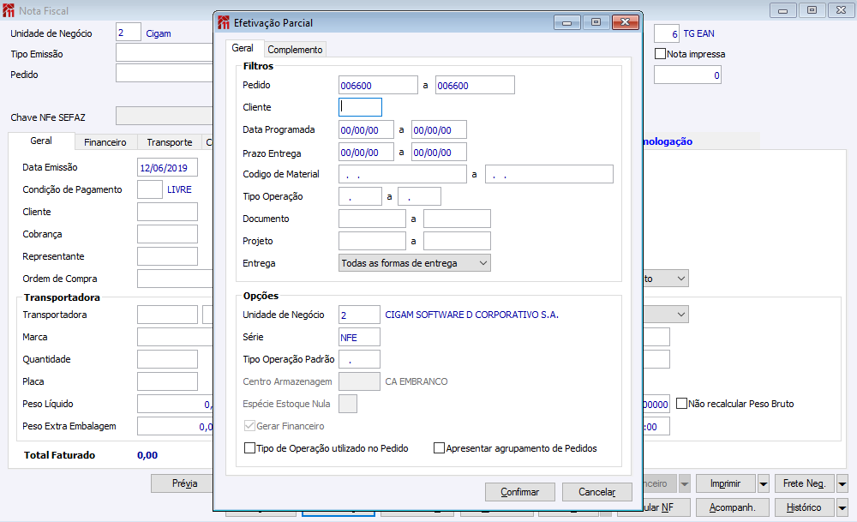
Task: Click the Série field with NFE
Action: 359,337
